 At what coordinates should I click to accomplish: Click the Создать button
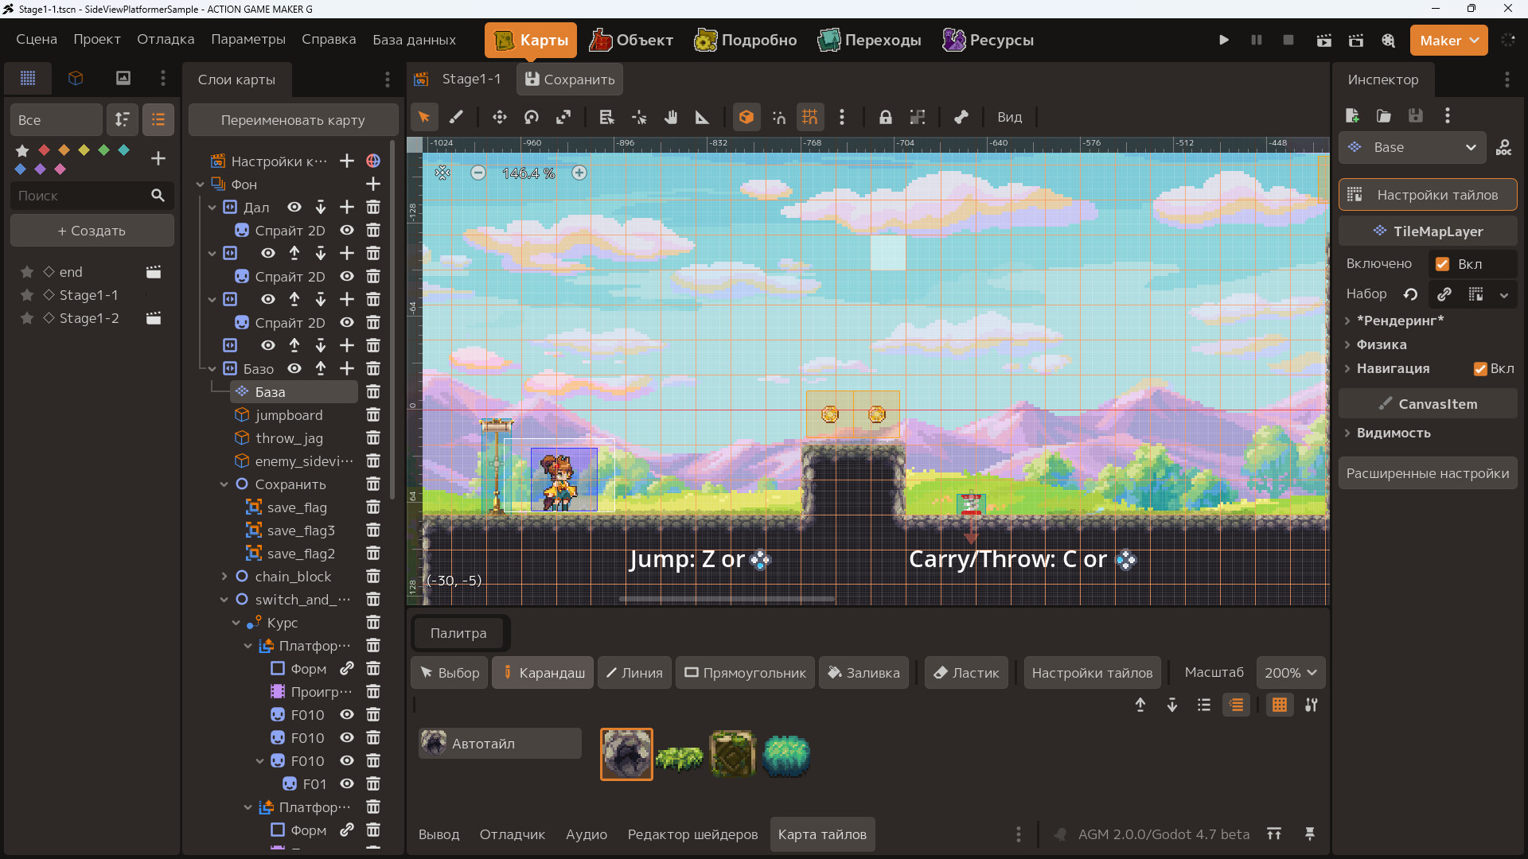click(92, 231)
